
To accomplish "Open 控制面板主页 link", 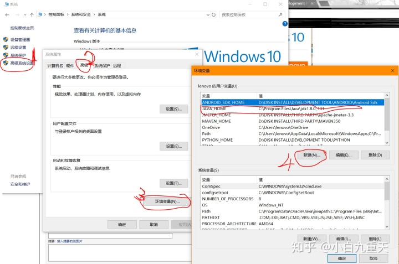I will tap(22, 28).
